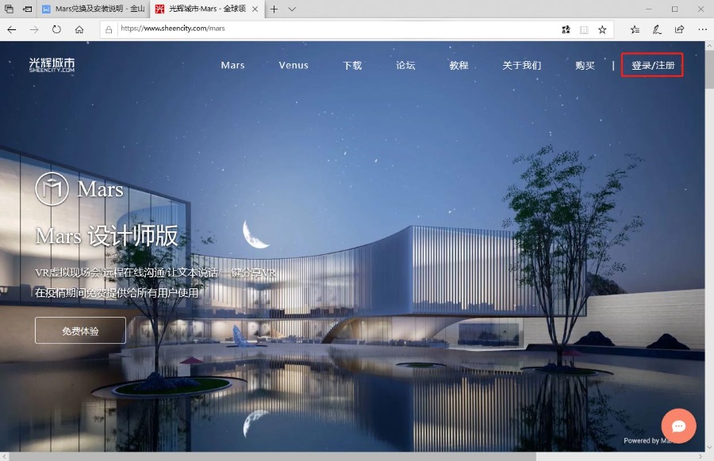This screenshot has height=461, width=714.
Task: Click the horizontal scrollbar right arrow
Action: click(701, 456)
